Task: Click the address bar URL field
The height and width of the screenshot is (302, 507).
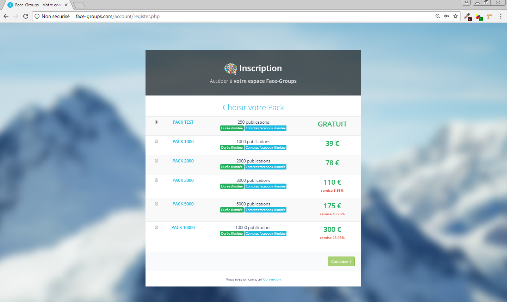Action: (247, 16)
